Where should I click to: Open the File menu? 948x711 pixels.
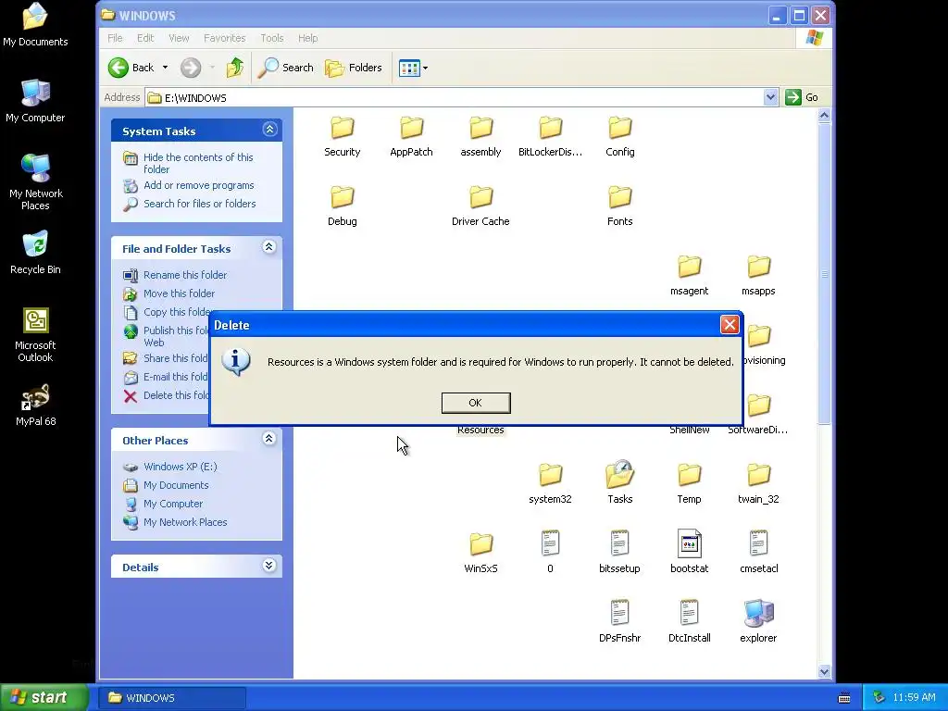tap(115, 38)
